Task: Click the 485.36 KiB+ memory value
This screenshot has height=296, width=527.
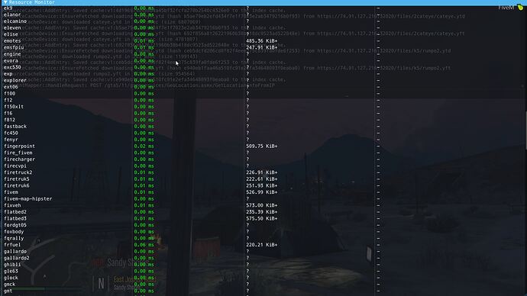Action: click(x=262, y=41)
